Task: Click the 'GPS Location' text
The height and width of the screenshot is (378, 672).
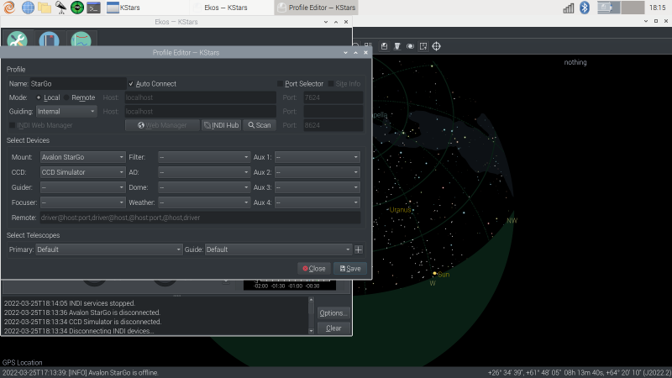Action: (x=23, y=363)
